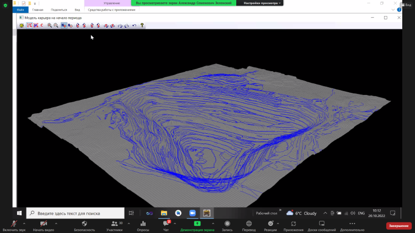
Task: Click the green Демонстрация экрана button
Action: [197, 225]
